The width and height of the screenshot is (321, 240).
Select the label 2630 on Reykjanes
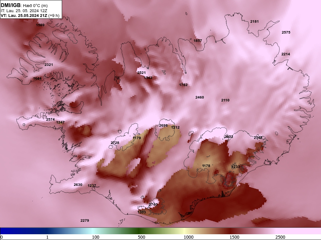tap(78, 185)
